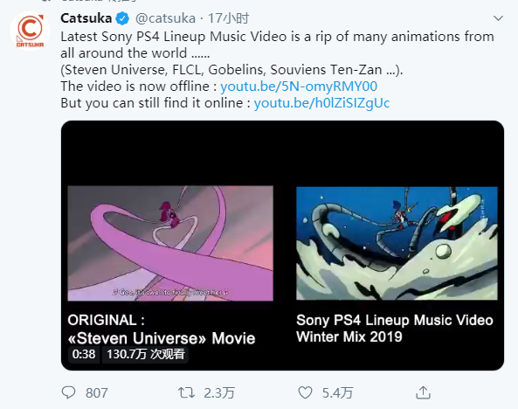The image size is (518, 409).
Task: Click the Catsuka profile avatar
Action: point(30,31)
